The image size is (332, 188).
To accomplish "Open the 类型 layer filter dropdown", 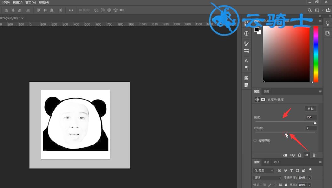I will point(264,170).
